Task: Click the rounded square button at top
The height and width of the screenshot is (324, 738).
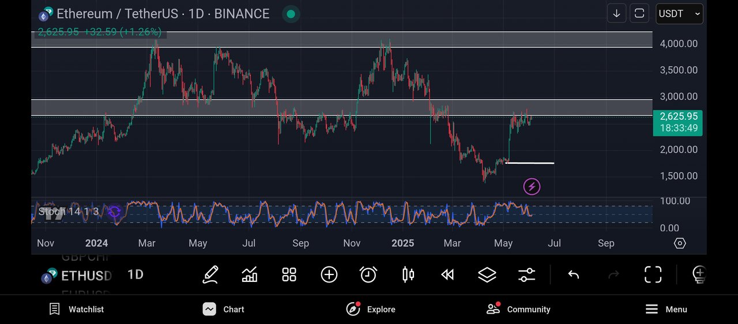Action: [x=639, y=13]
